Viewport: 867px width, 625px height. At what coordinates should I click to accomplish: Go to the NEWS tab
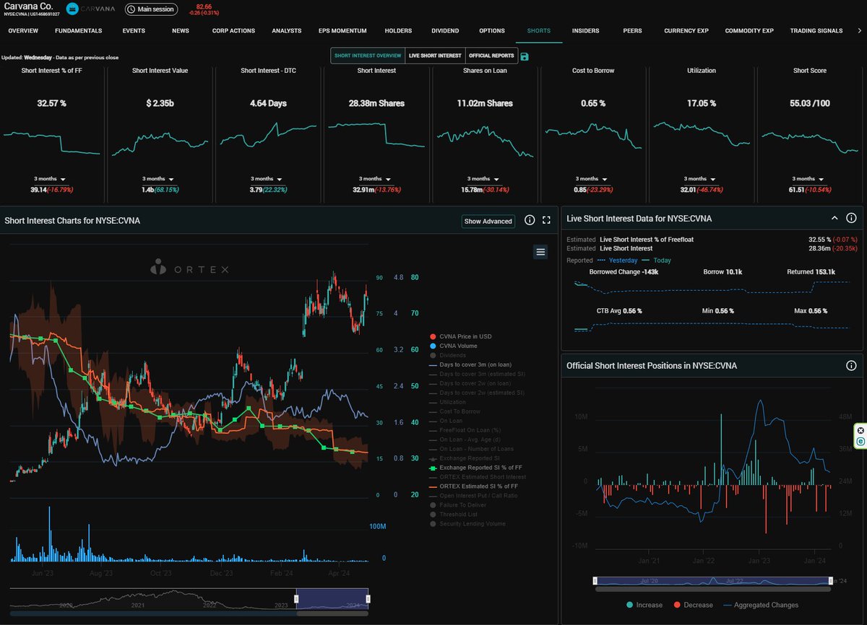(181, 31)
